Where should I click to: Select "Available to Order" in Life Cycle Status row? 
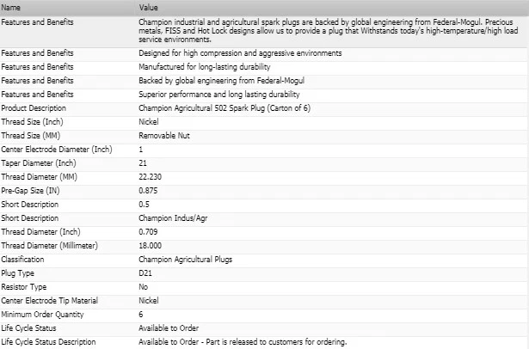(x=169, y=328)
